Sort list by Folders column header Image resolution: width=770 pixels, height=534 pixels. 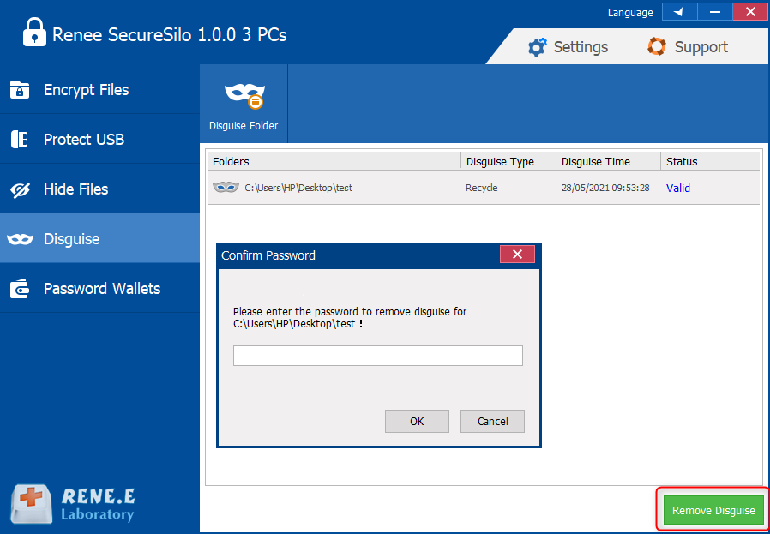click(x=334, y=161)
